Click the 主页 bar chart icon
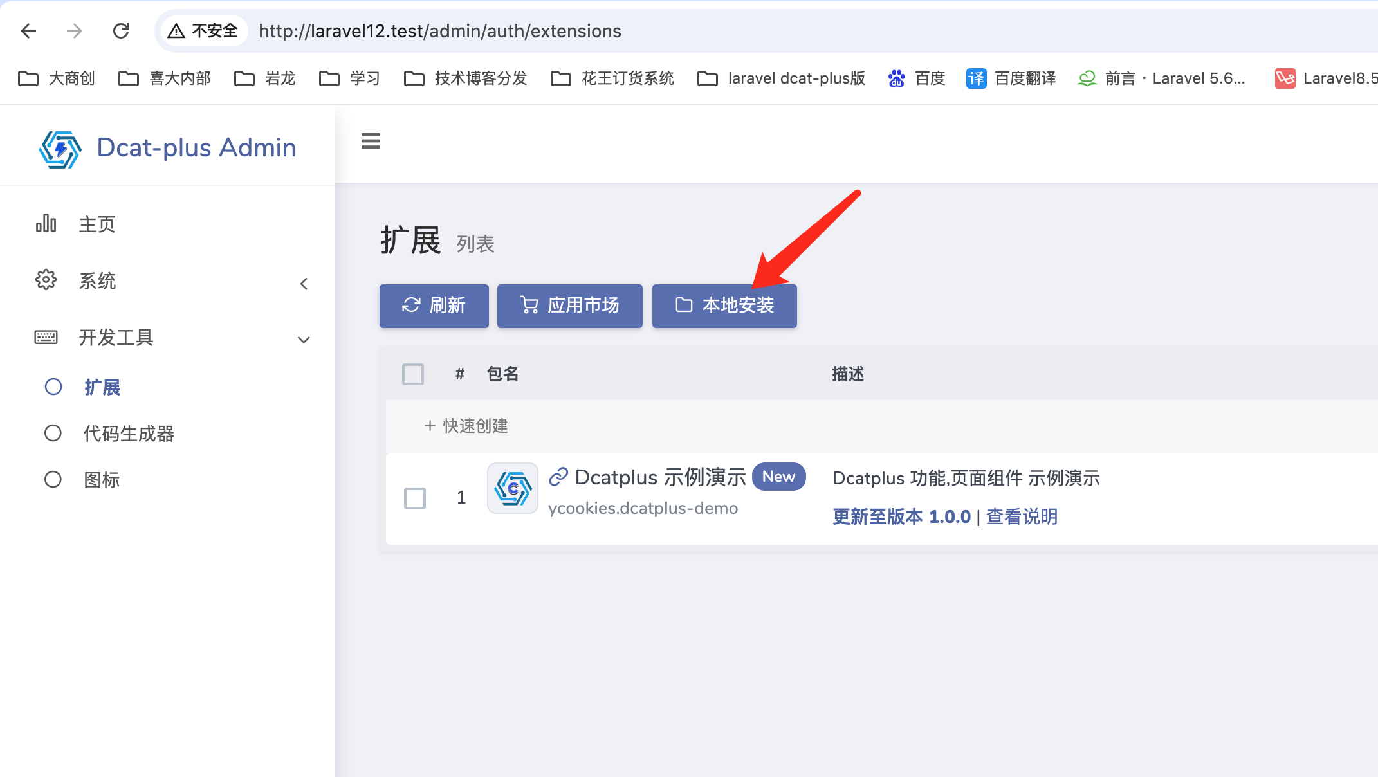Viewport: 1378px width, 777px height. (x=46, y=224)
